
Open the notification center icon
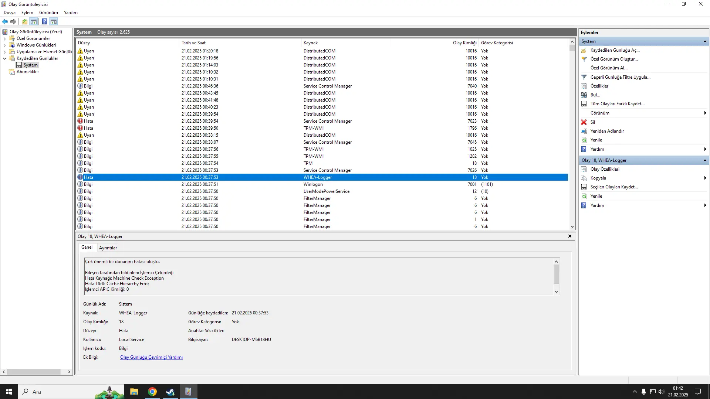coord(698,392)
